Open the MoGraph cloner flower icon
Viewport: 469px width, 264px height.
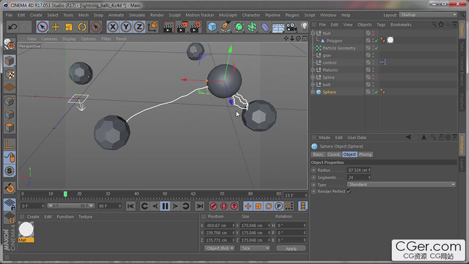click(x=252, y=27)
